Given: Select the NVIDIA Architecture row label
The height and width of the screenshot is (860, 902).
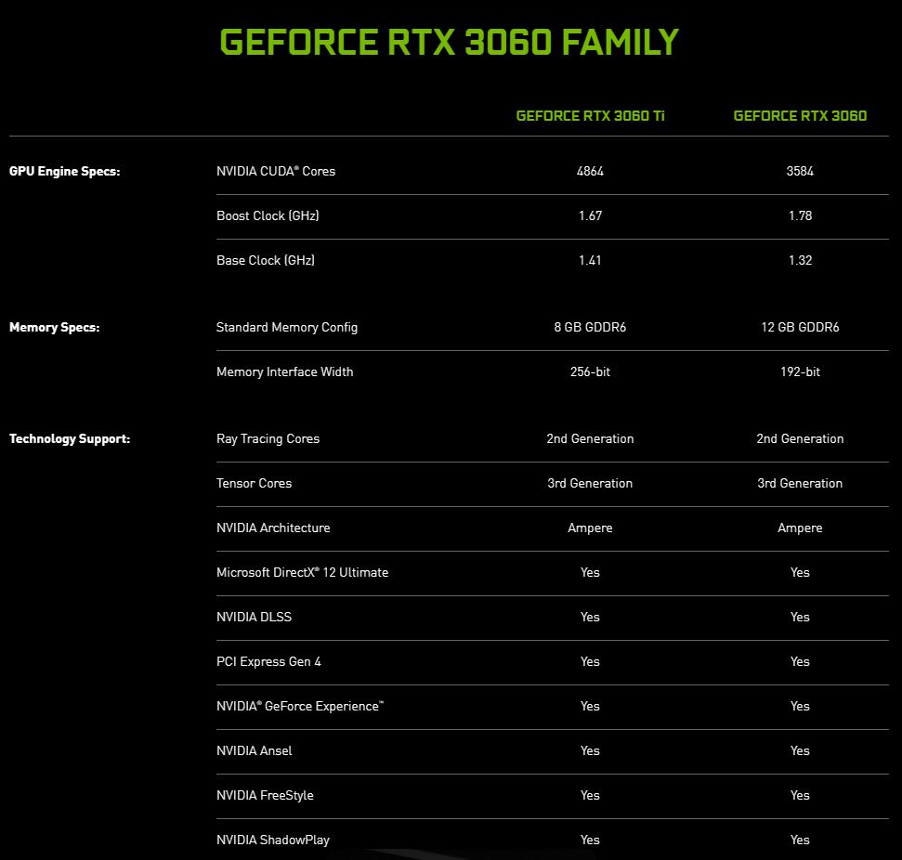Looking at the screenshot, I should coord(273,528).
